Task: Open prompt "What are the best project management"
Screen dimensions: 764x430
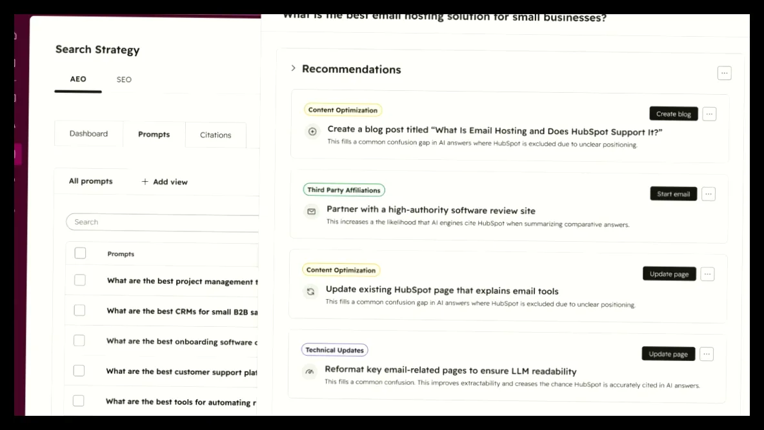Action: (x=183, y=281)
